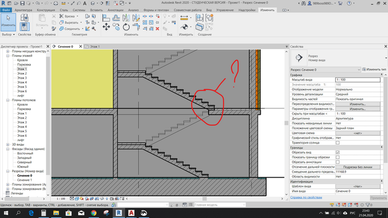Select the Copy tool icon
This screenshot has height=218, width=388.
click(116, 27)
